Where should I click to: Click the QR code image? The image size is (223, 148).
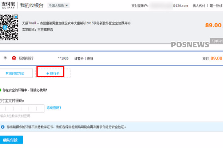click(9, 27)
